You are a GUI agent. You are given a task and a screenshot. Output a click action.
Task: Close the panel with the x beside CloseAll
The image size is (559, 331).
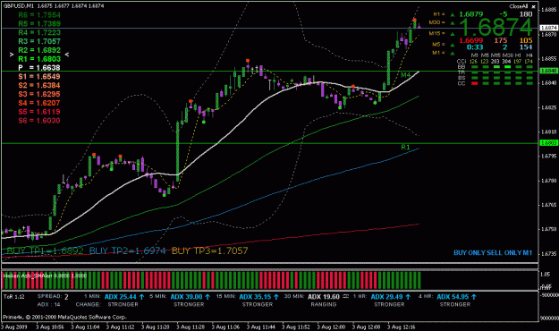533,6
